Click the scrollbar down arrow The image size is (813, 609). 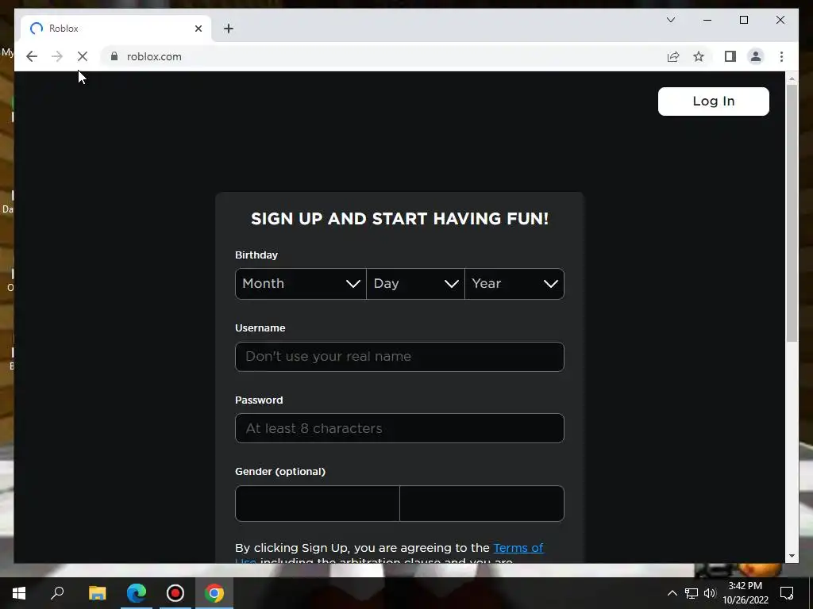(x=792, y=556)
